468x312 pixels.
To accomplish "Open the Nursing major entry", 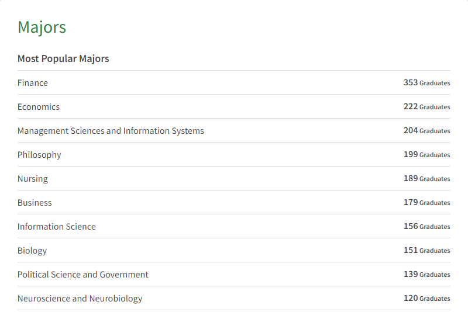I will pos(33,179).
